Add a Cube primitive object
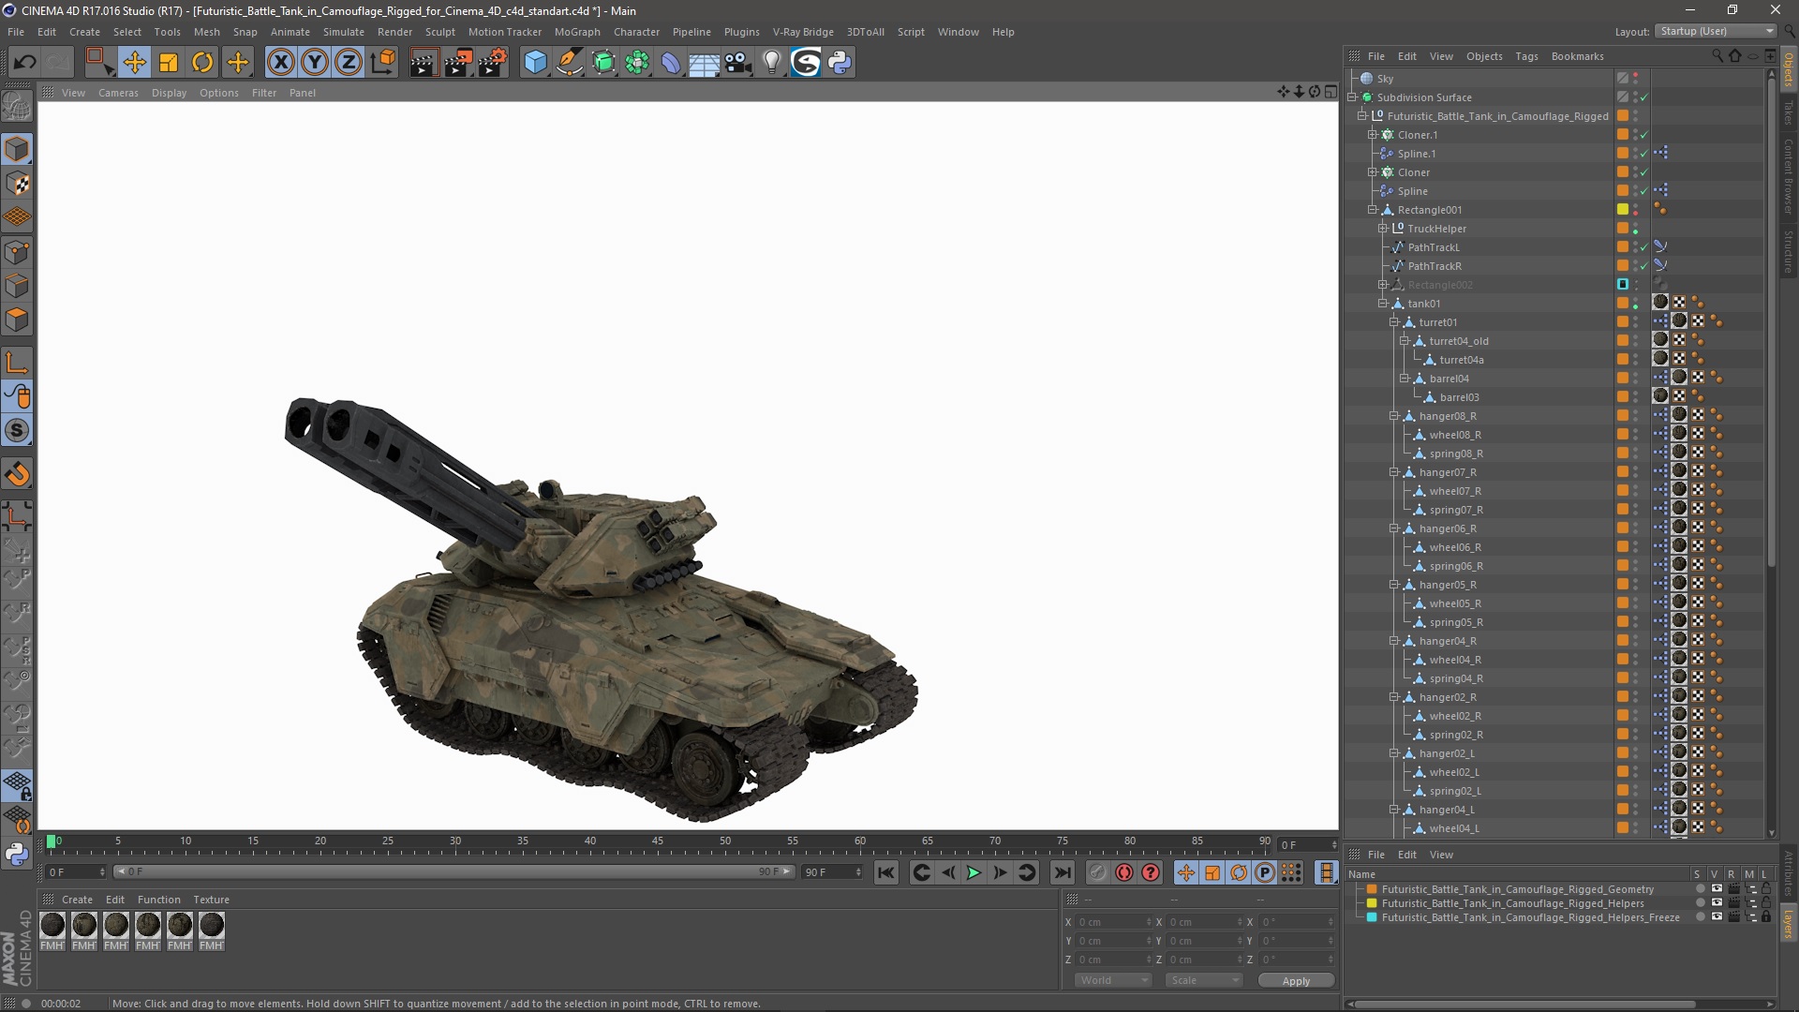This screenshot has height=1012, width=1799. 535,63
